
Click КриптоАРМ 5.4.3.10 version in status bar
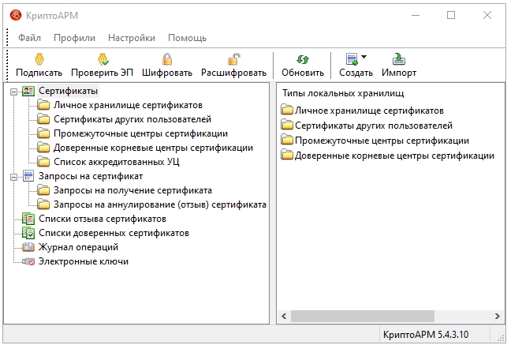tap(426, 334)
